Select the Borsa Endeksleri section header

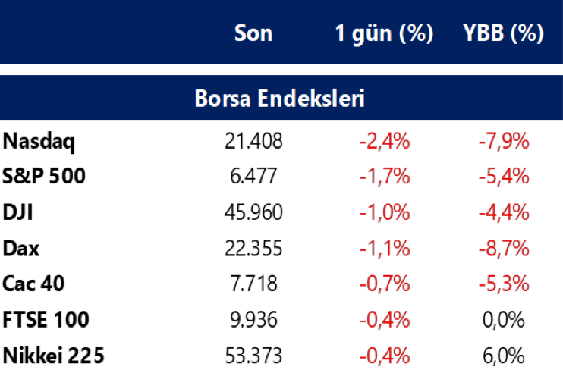281,99
